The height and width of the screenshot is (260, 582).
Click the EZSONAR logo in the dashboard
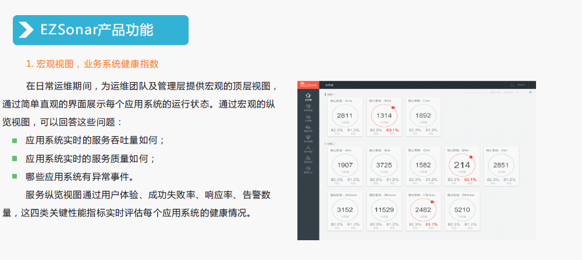click(308, 84)
